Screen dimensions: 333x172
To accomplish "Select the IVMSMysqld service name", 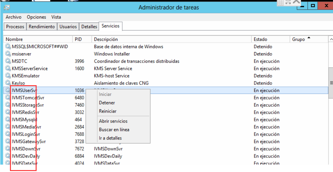I will (x=25, y=120).
